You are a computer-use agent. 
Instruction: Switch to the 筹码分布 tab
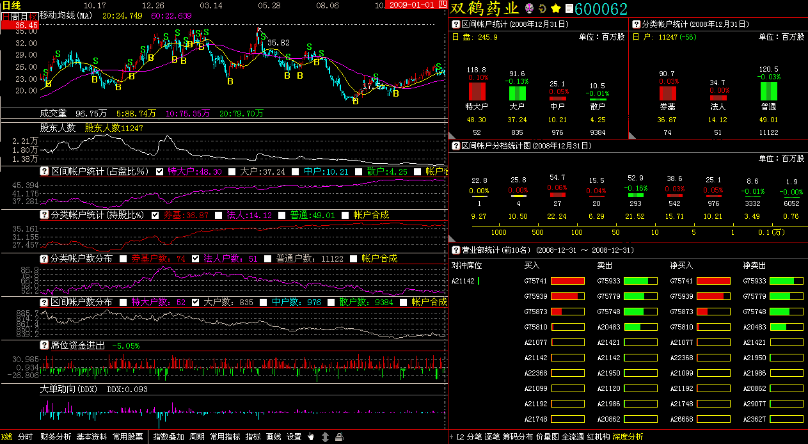click(x=518, y=437)
